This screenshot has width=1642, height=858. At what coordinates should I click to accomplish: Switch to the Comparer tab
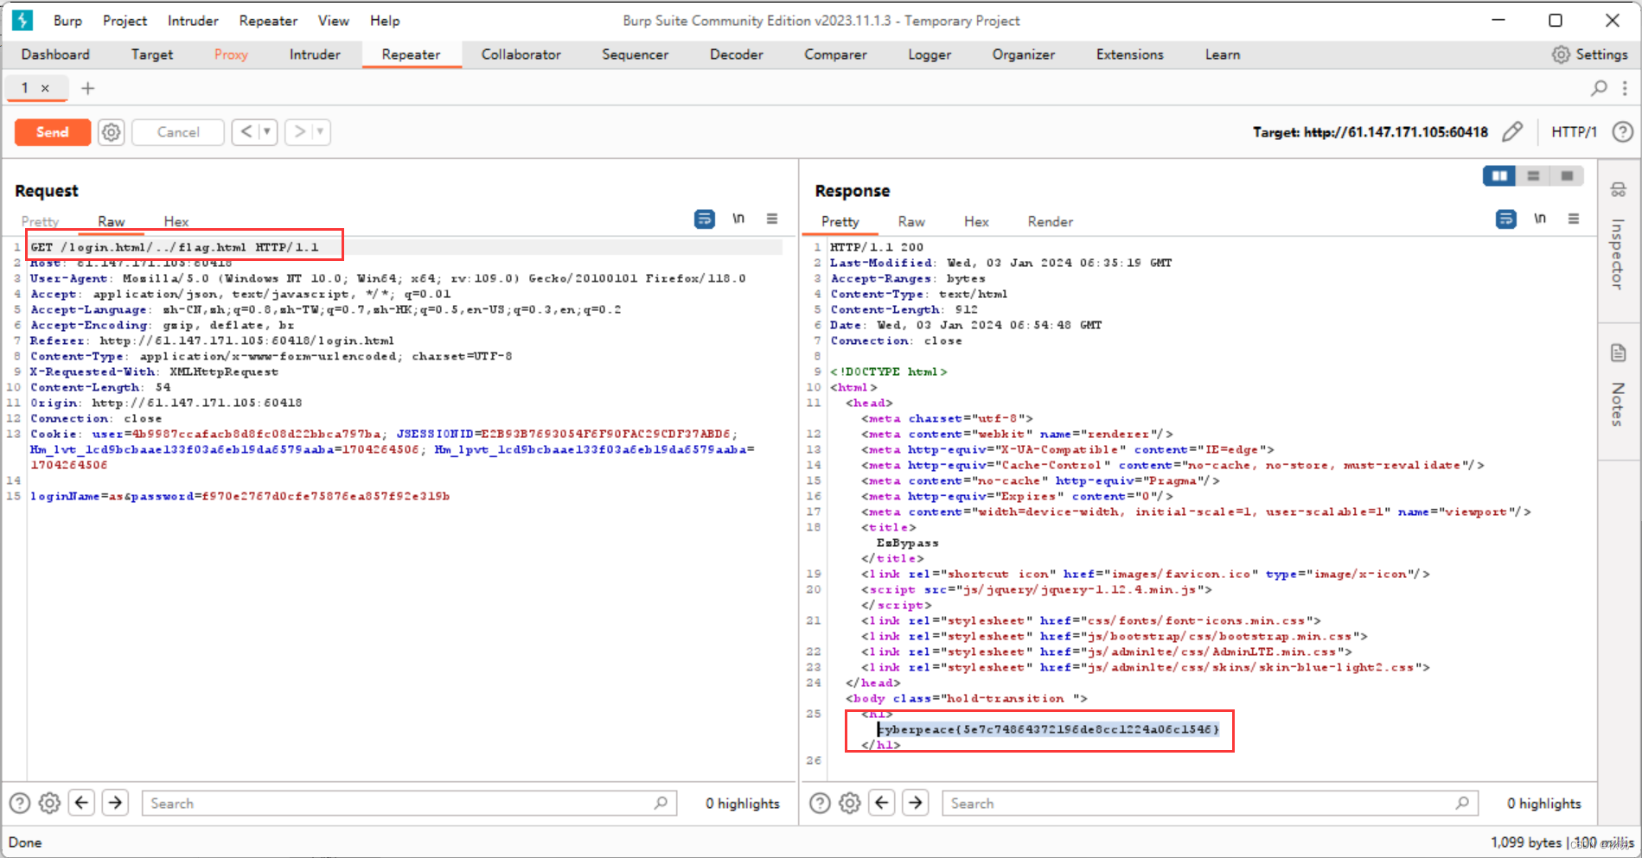coord(835,54)
